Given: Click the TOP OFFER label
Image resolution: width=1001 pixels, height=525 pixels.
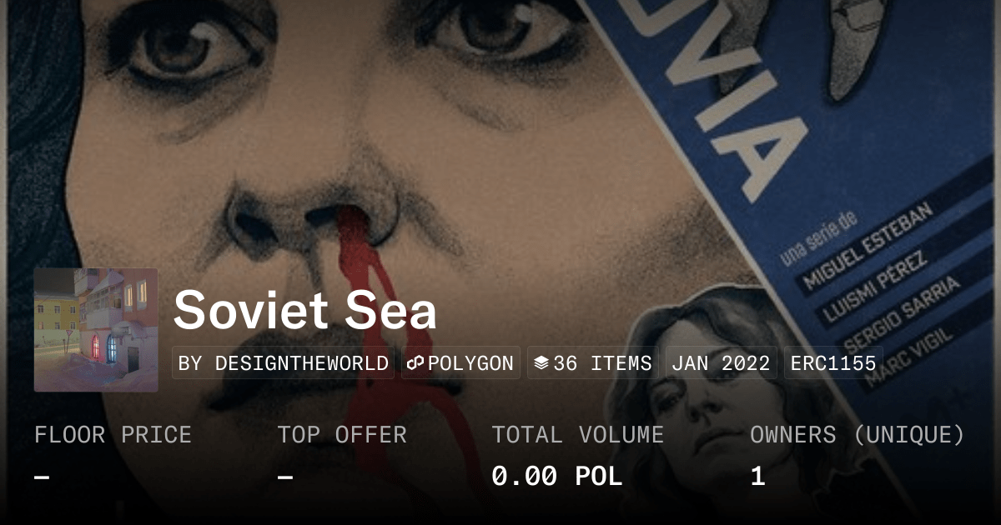Looking at the screenshot, I should (x=342, y=435).
